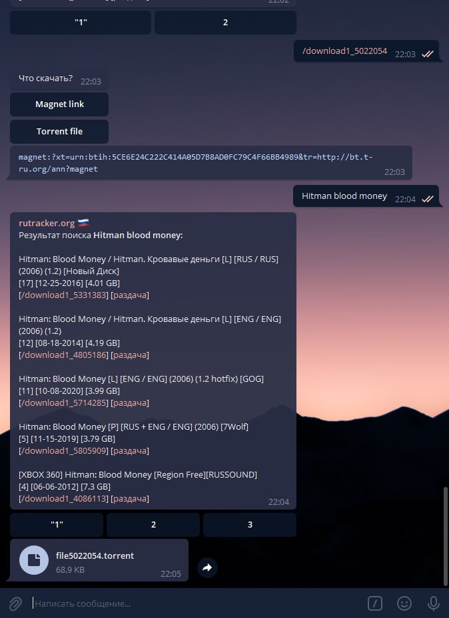
Task: Open раздача link for 4.19 GB release
Action: (x=130, y=355)
